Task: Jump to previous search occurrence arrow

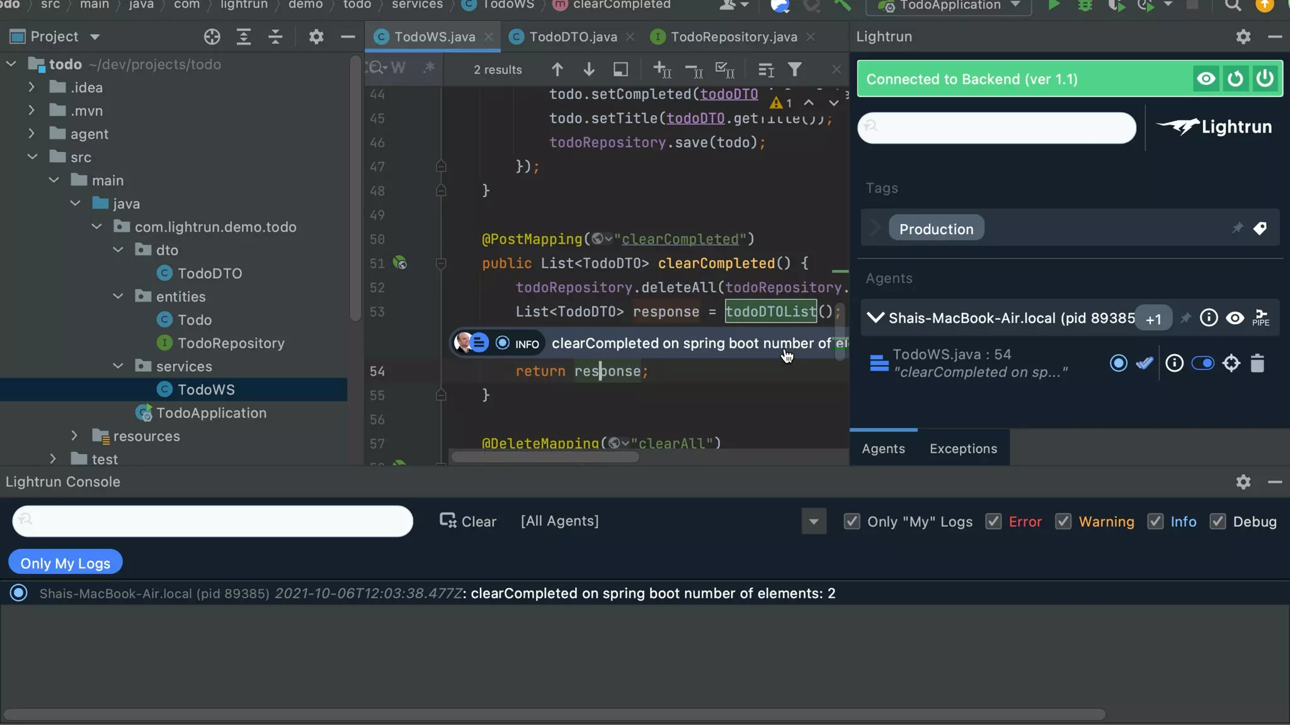Action: [x=557, y=69]
